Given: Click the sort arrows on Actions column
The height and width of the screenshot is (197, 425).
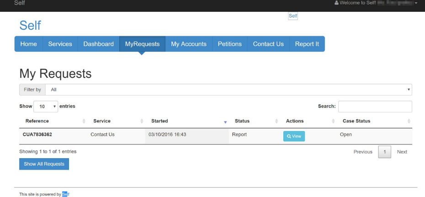Looking at the screenshot, I should pos(333,121).
